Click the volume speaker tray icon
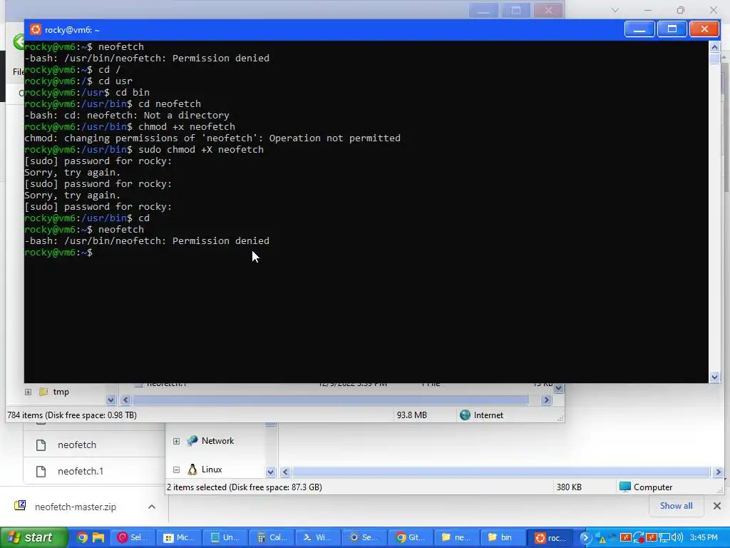730x548 pixels. coord(677,537)
